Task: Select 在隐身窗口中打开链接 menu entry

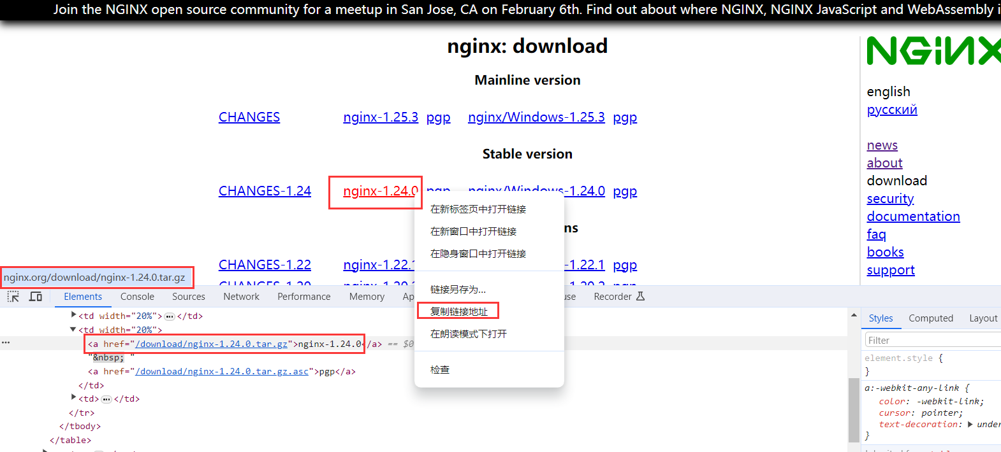Action: click(x=489, y=254)
